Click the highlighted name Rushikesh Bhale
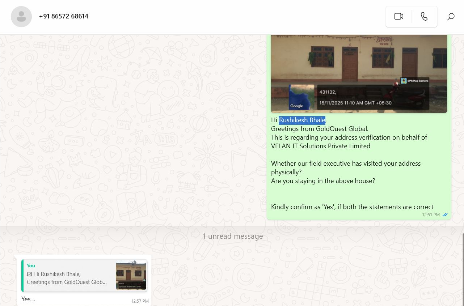Screen dimensions: 464x306 [302, 120]
